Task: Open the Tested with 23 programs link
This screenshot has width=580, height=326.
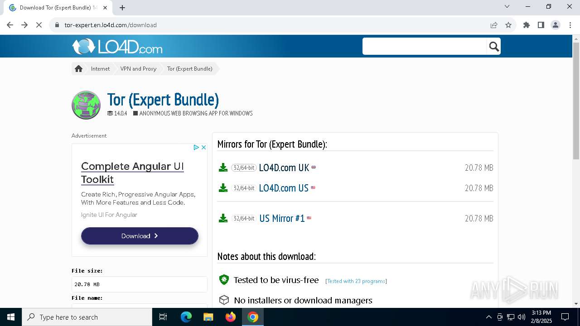Action: [x=356, y=281]
